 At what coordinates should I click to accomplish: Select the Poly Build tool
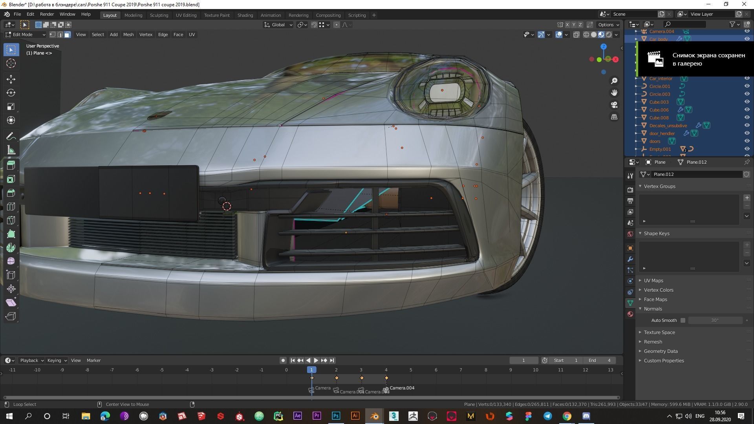click(11, 234)
